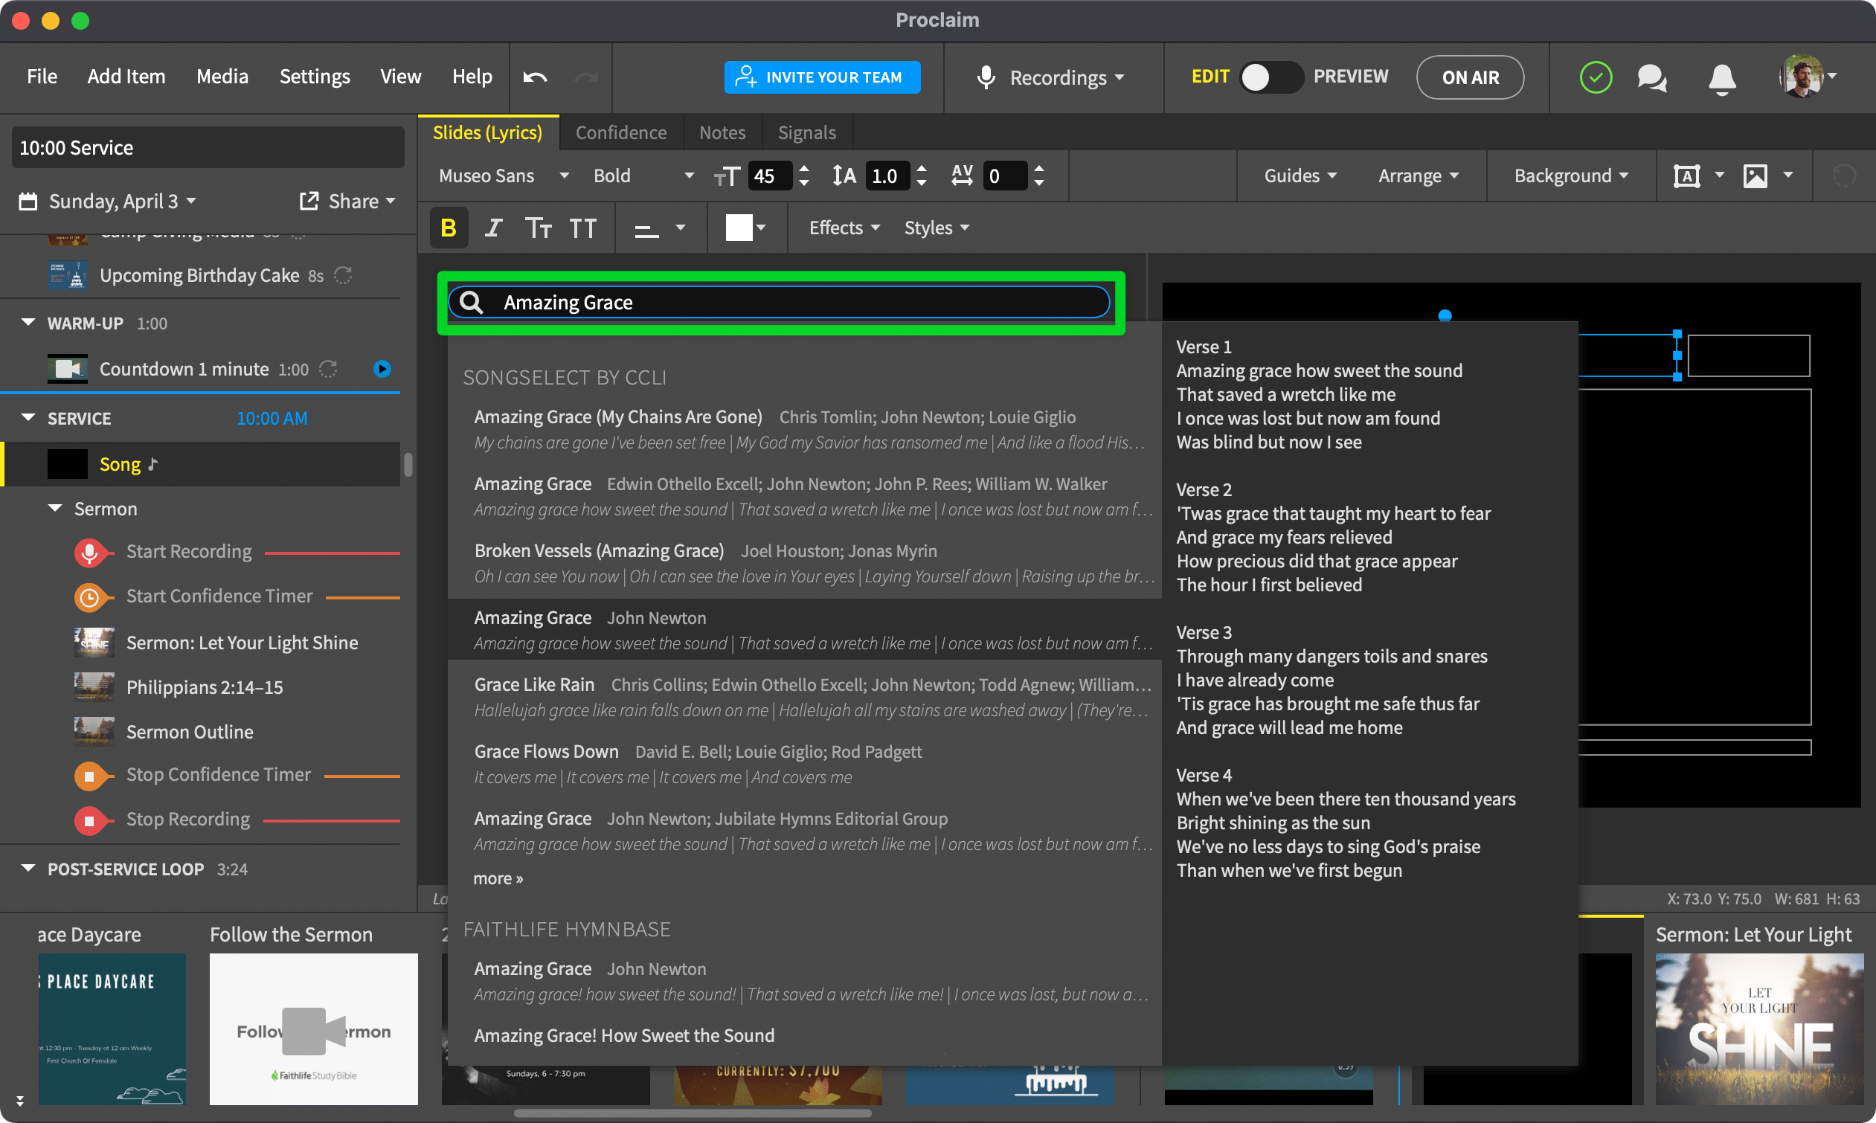This screenshot has width=1876, height=1123.
Task: Click the Stop Recording red icon
Action: (x=89, y=820)
